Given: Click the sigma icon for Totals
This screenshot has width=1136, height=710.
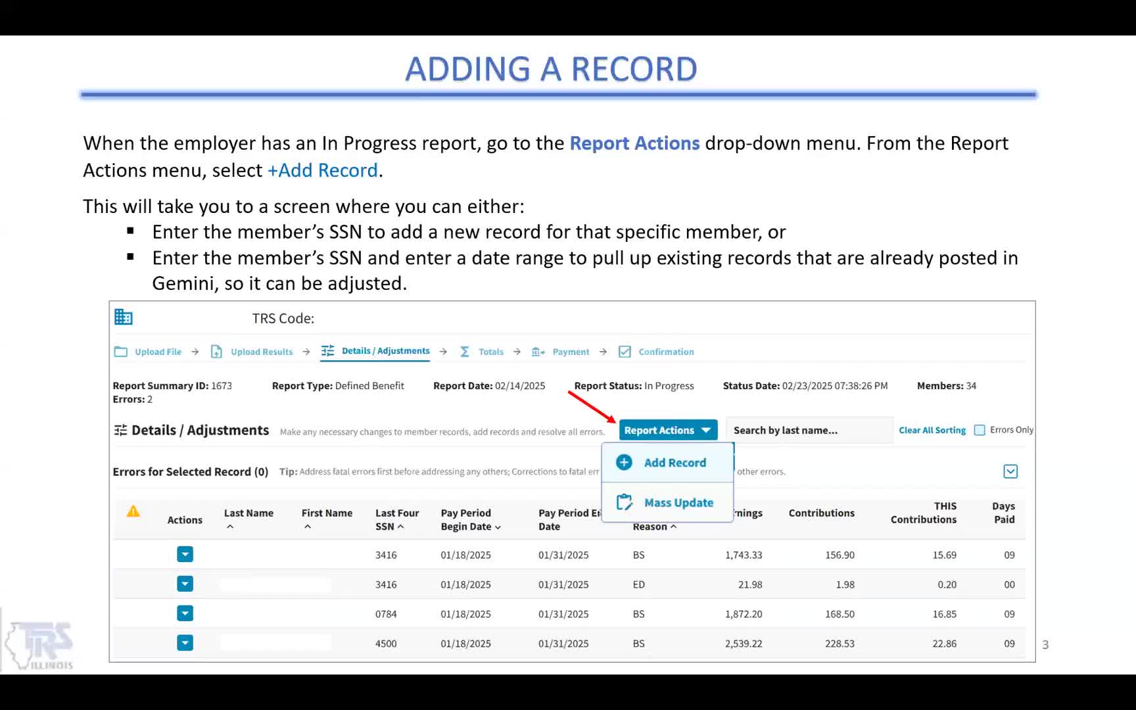Looking at the screenshot, I should [x=465, y=352].
